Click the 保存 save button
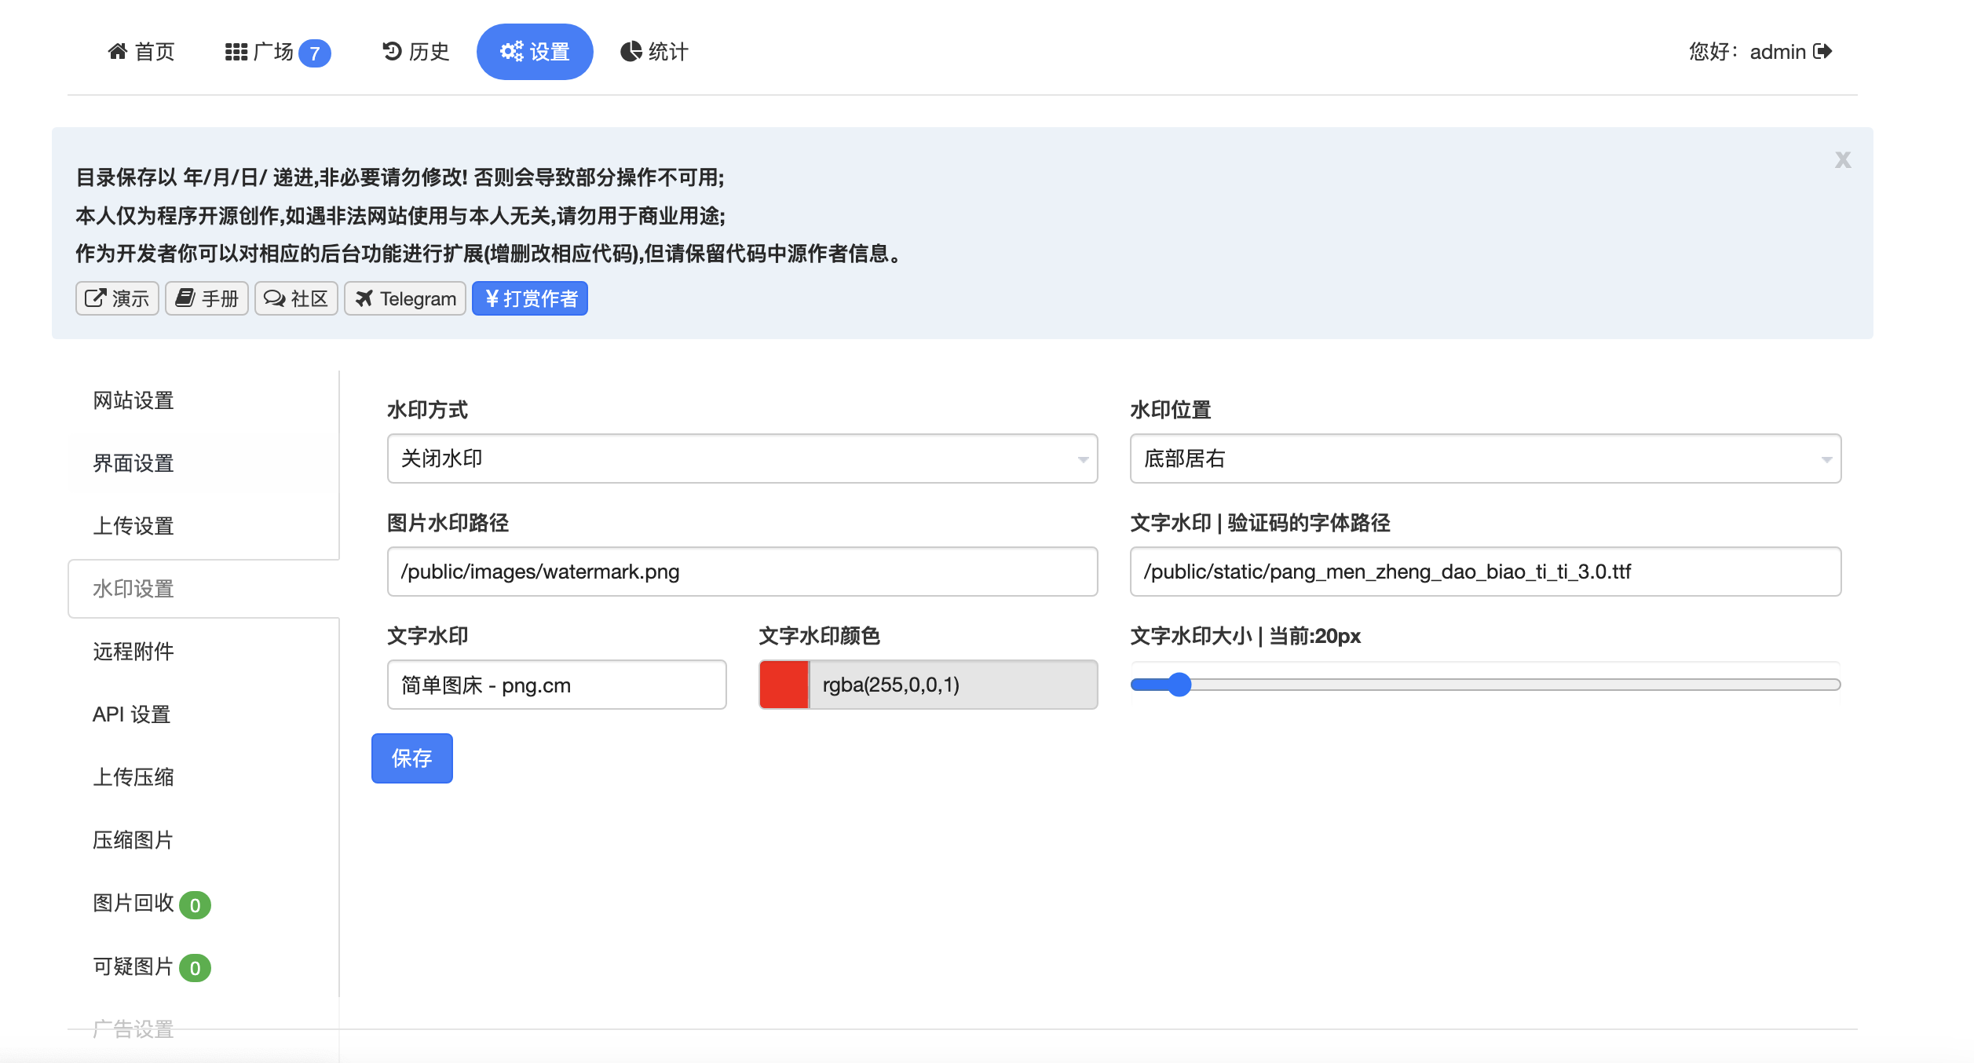 (412, 758)
